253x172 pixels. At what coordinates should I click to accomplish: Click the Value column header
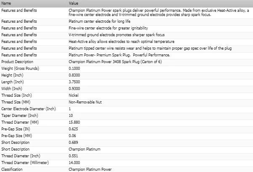click(x=73, y=3)
